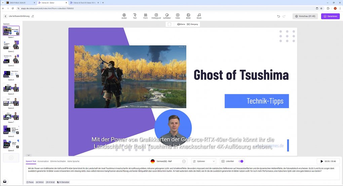343x186 pixels.
Task: Open the Übergang transition option
Action: click(192, 24)
